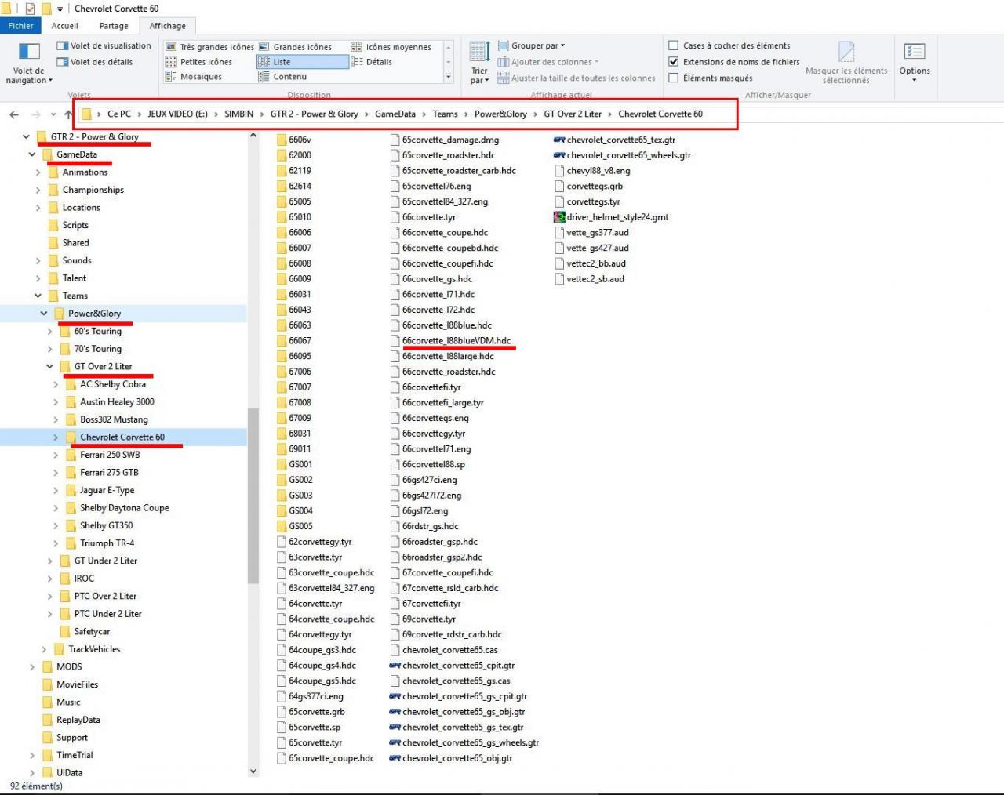Enable Éléments masqués checkbox
Image resolution: width=1004 pixels, height=795 pixels.
(673, 78)
